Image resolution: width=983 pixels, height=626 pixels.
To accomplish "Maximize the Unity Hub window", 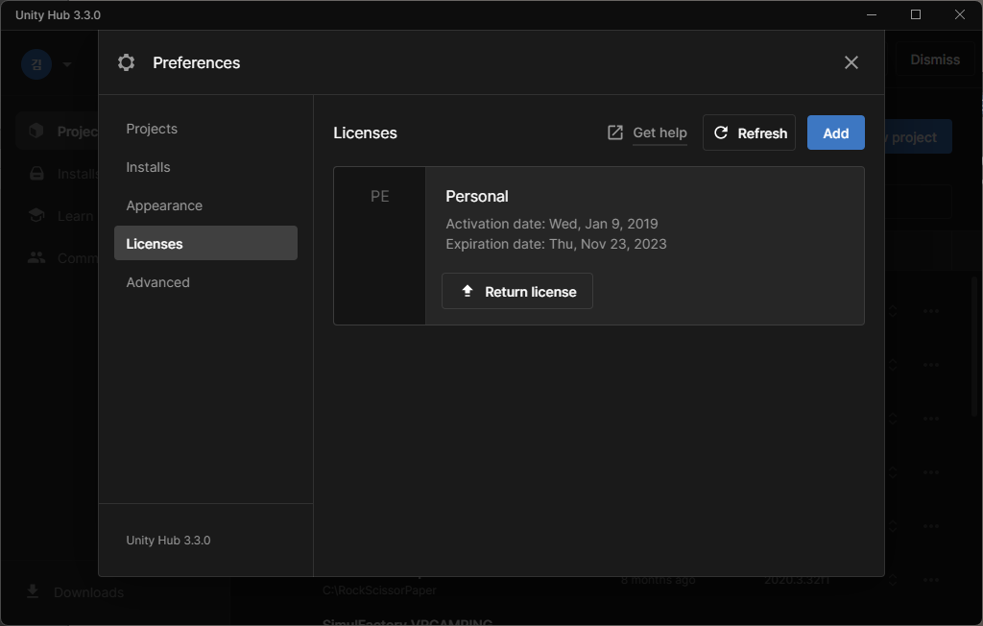I will (x=915, y=14).
